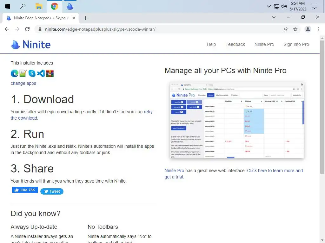Switch to Chrome in the taskbar

54,6
